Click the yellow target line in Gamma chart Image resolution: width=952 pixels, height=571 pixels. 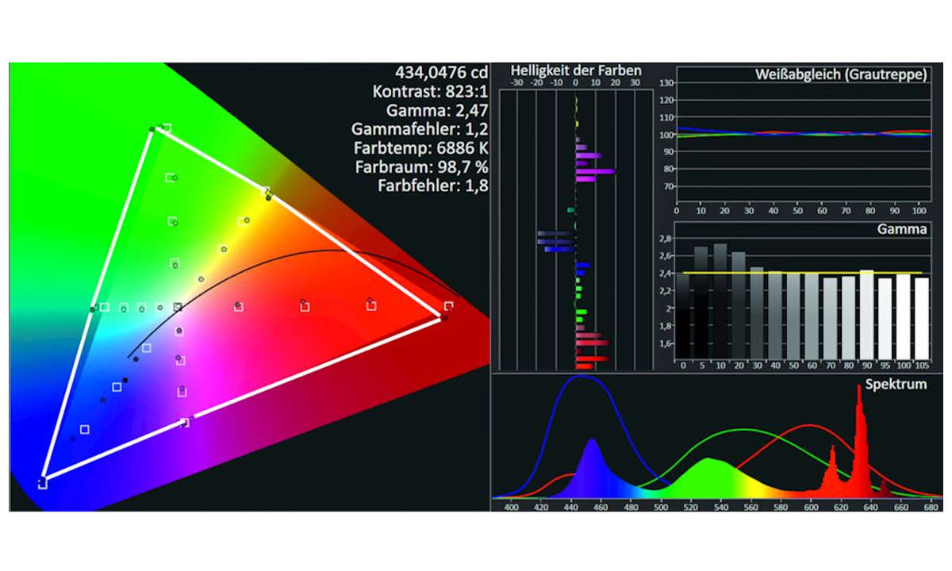802,273
